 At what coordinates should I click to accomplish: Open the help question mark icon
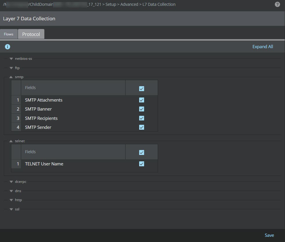point(277,4)
